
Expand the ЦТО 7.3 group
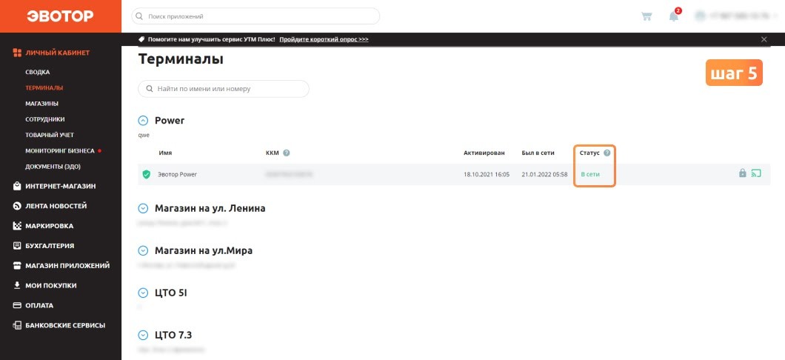point(143,335)
